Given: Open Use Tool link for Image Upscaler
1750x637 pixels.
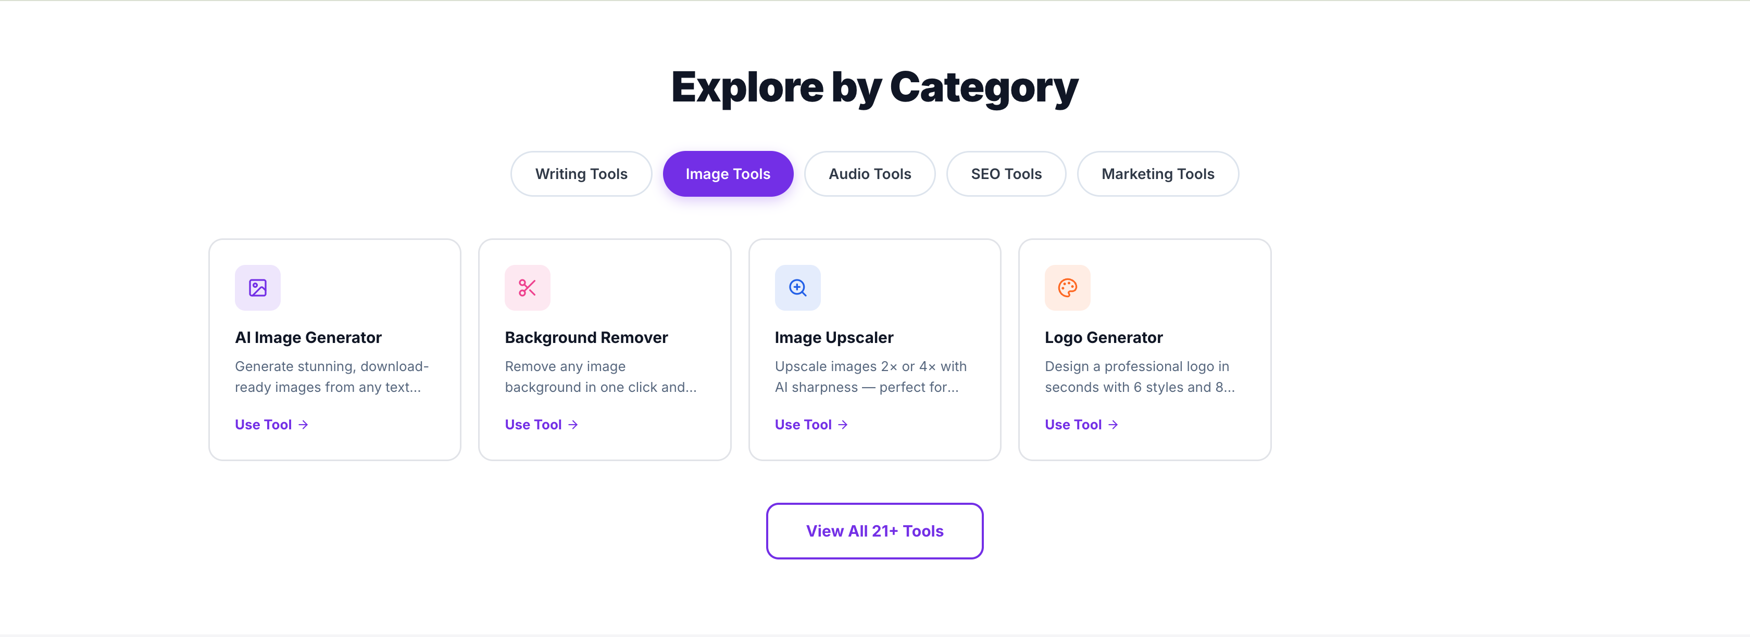Looking at the screenshot, I should click(x=811, y=425).
